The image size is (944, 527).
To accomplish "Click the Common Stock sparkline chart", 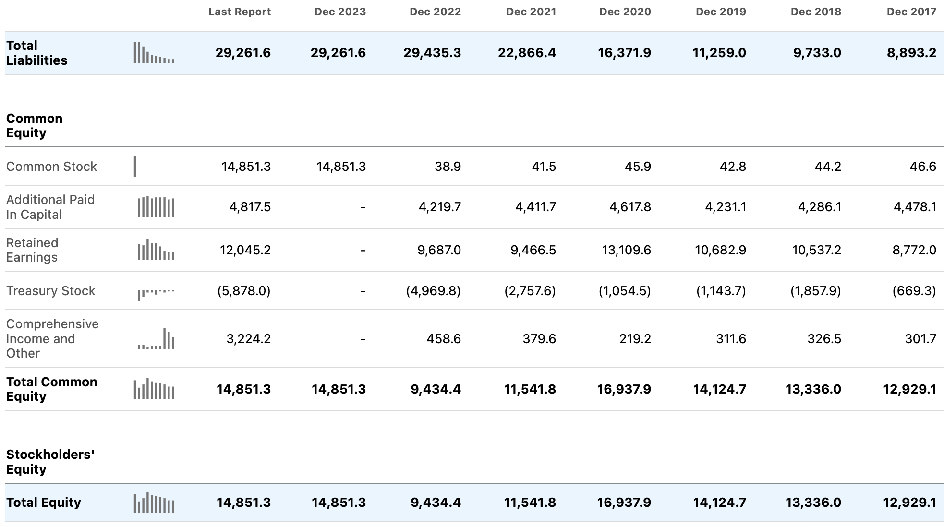I will tap(136, 166).
